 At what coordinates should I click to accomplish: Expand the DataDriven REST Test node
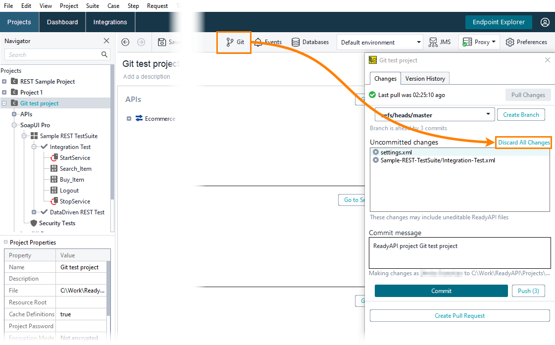(x=34, y=212)
